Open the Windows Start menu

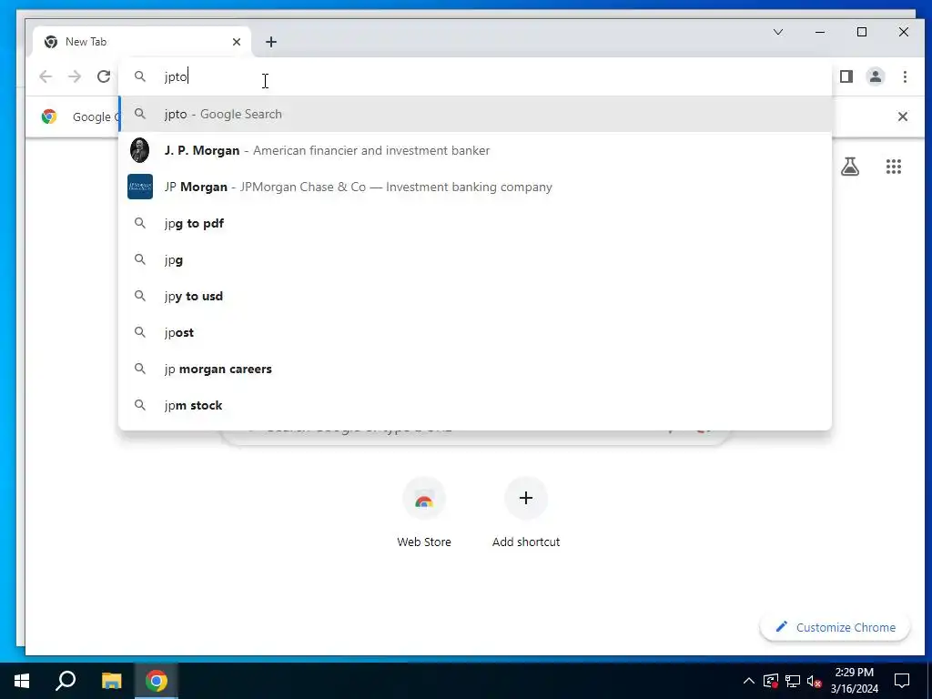22,681
